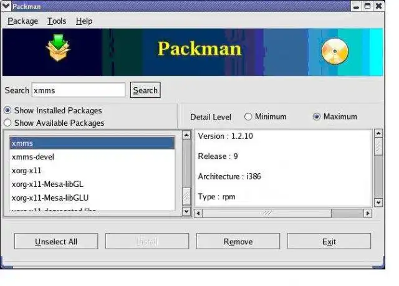Viewport: 399px width, 286px height.
Task: Maximize the Packman window
Action: coord(367,6)
